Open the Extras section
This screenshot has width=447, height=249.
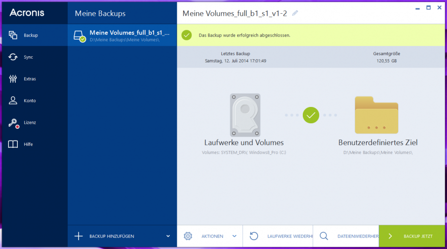tap(35, 79)
